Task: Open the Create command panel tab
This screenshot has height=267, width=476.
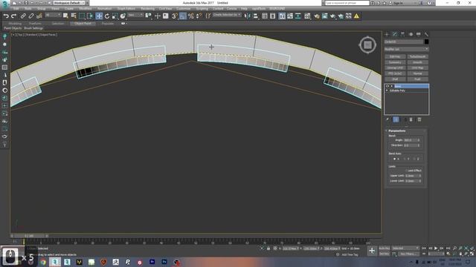Action: click(x=387, y=34)
